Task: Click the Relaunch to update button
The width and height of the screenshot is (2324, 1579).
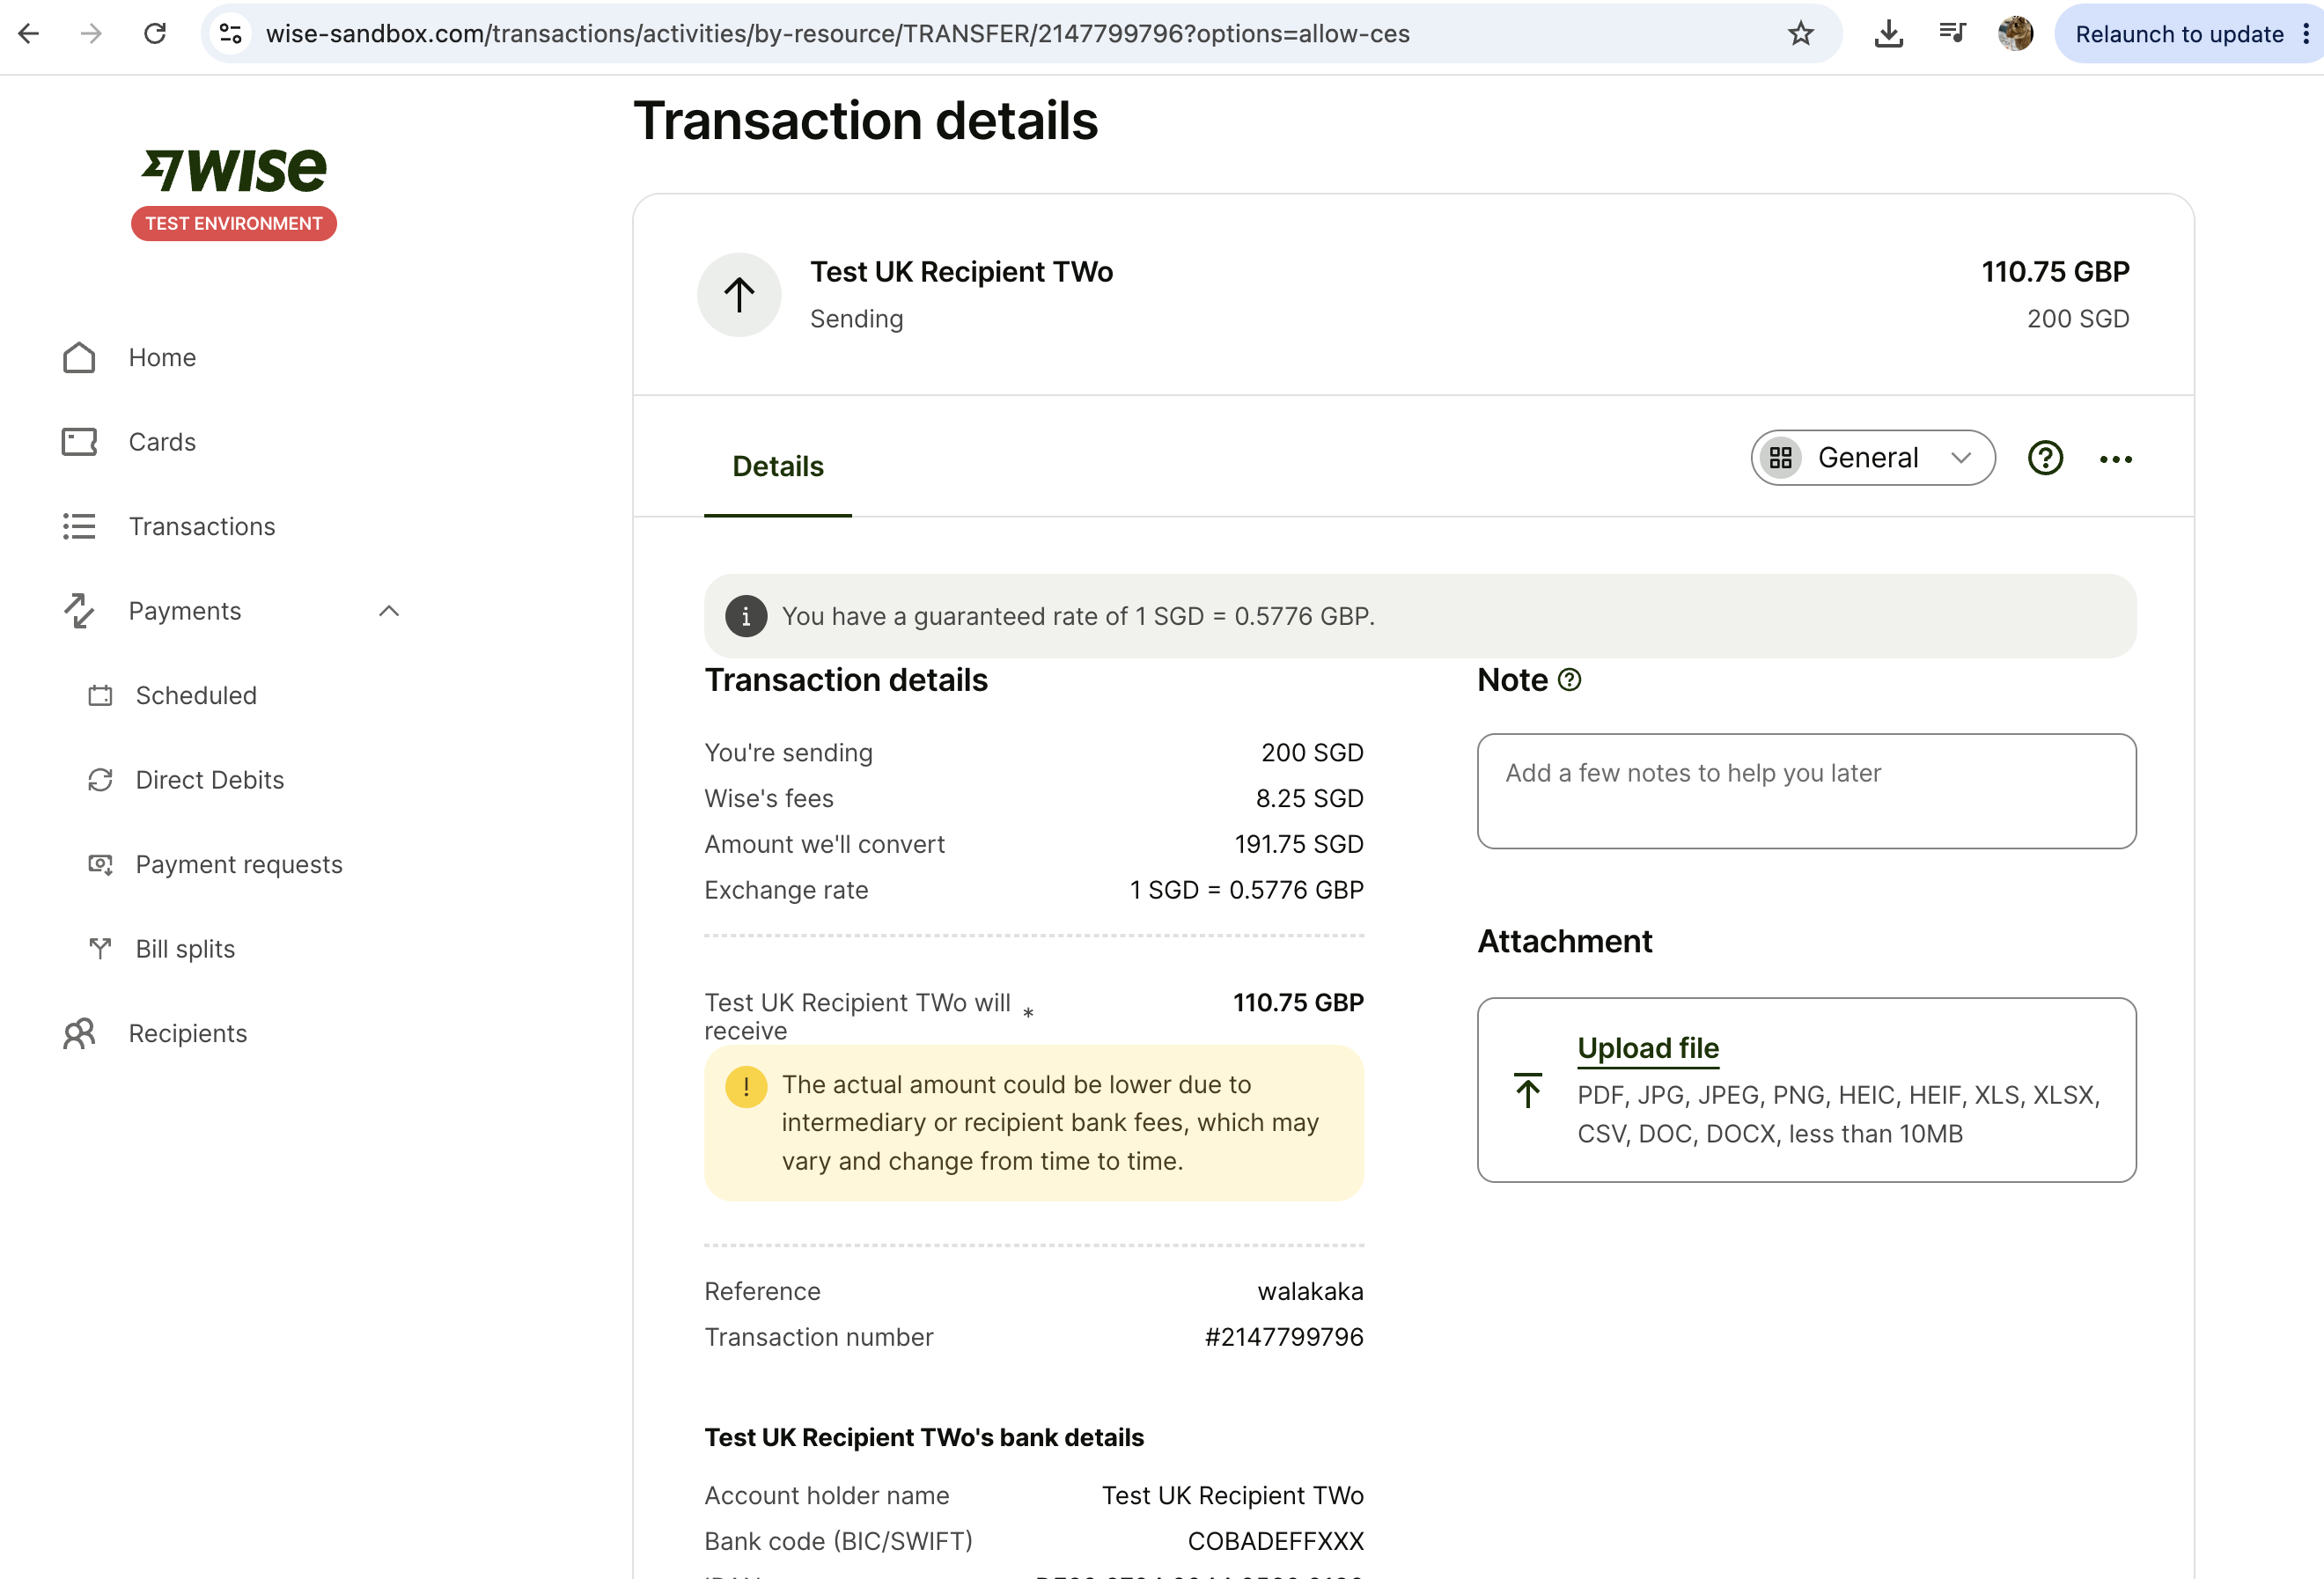Action: coord(2179,34)
